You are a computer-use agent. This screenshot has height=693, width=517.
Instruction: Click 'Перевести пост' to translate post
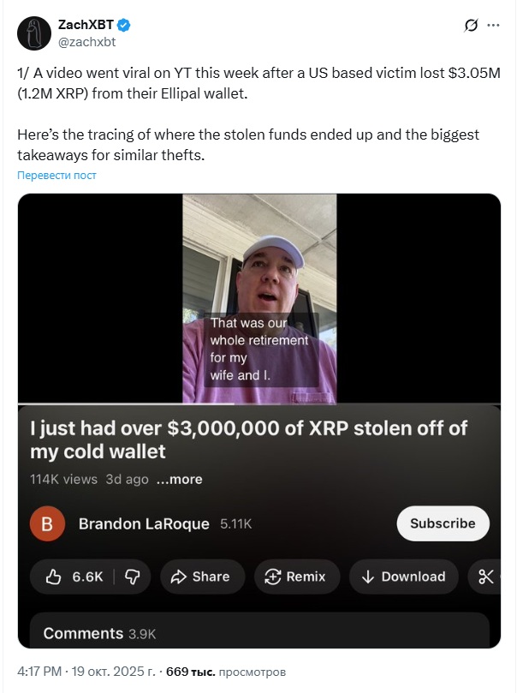[56, 176]
